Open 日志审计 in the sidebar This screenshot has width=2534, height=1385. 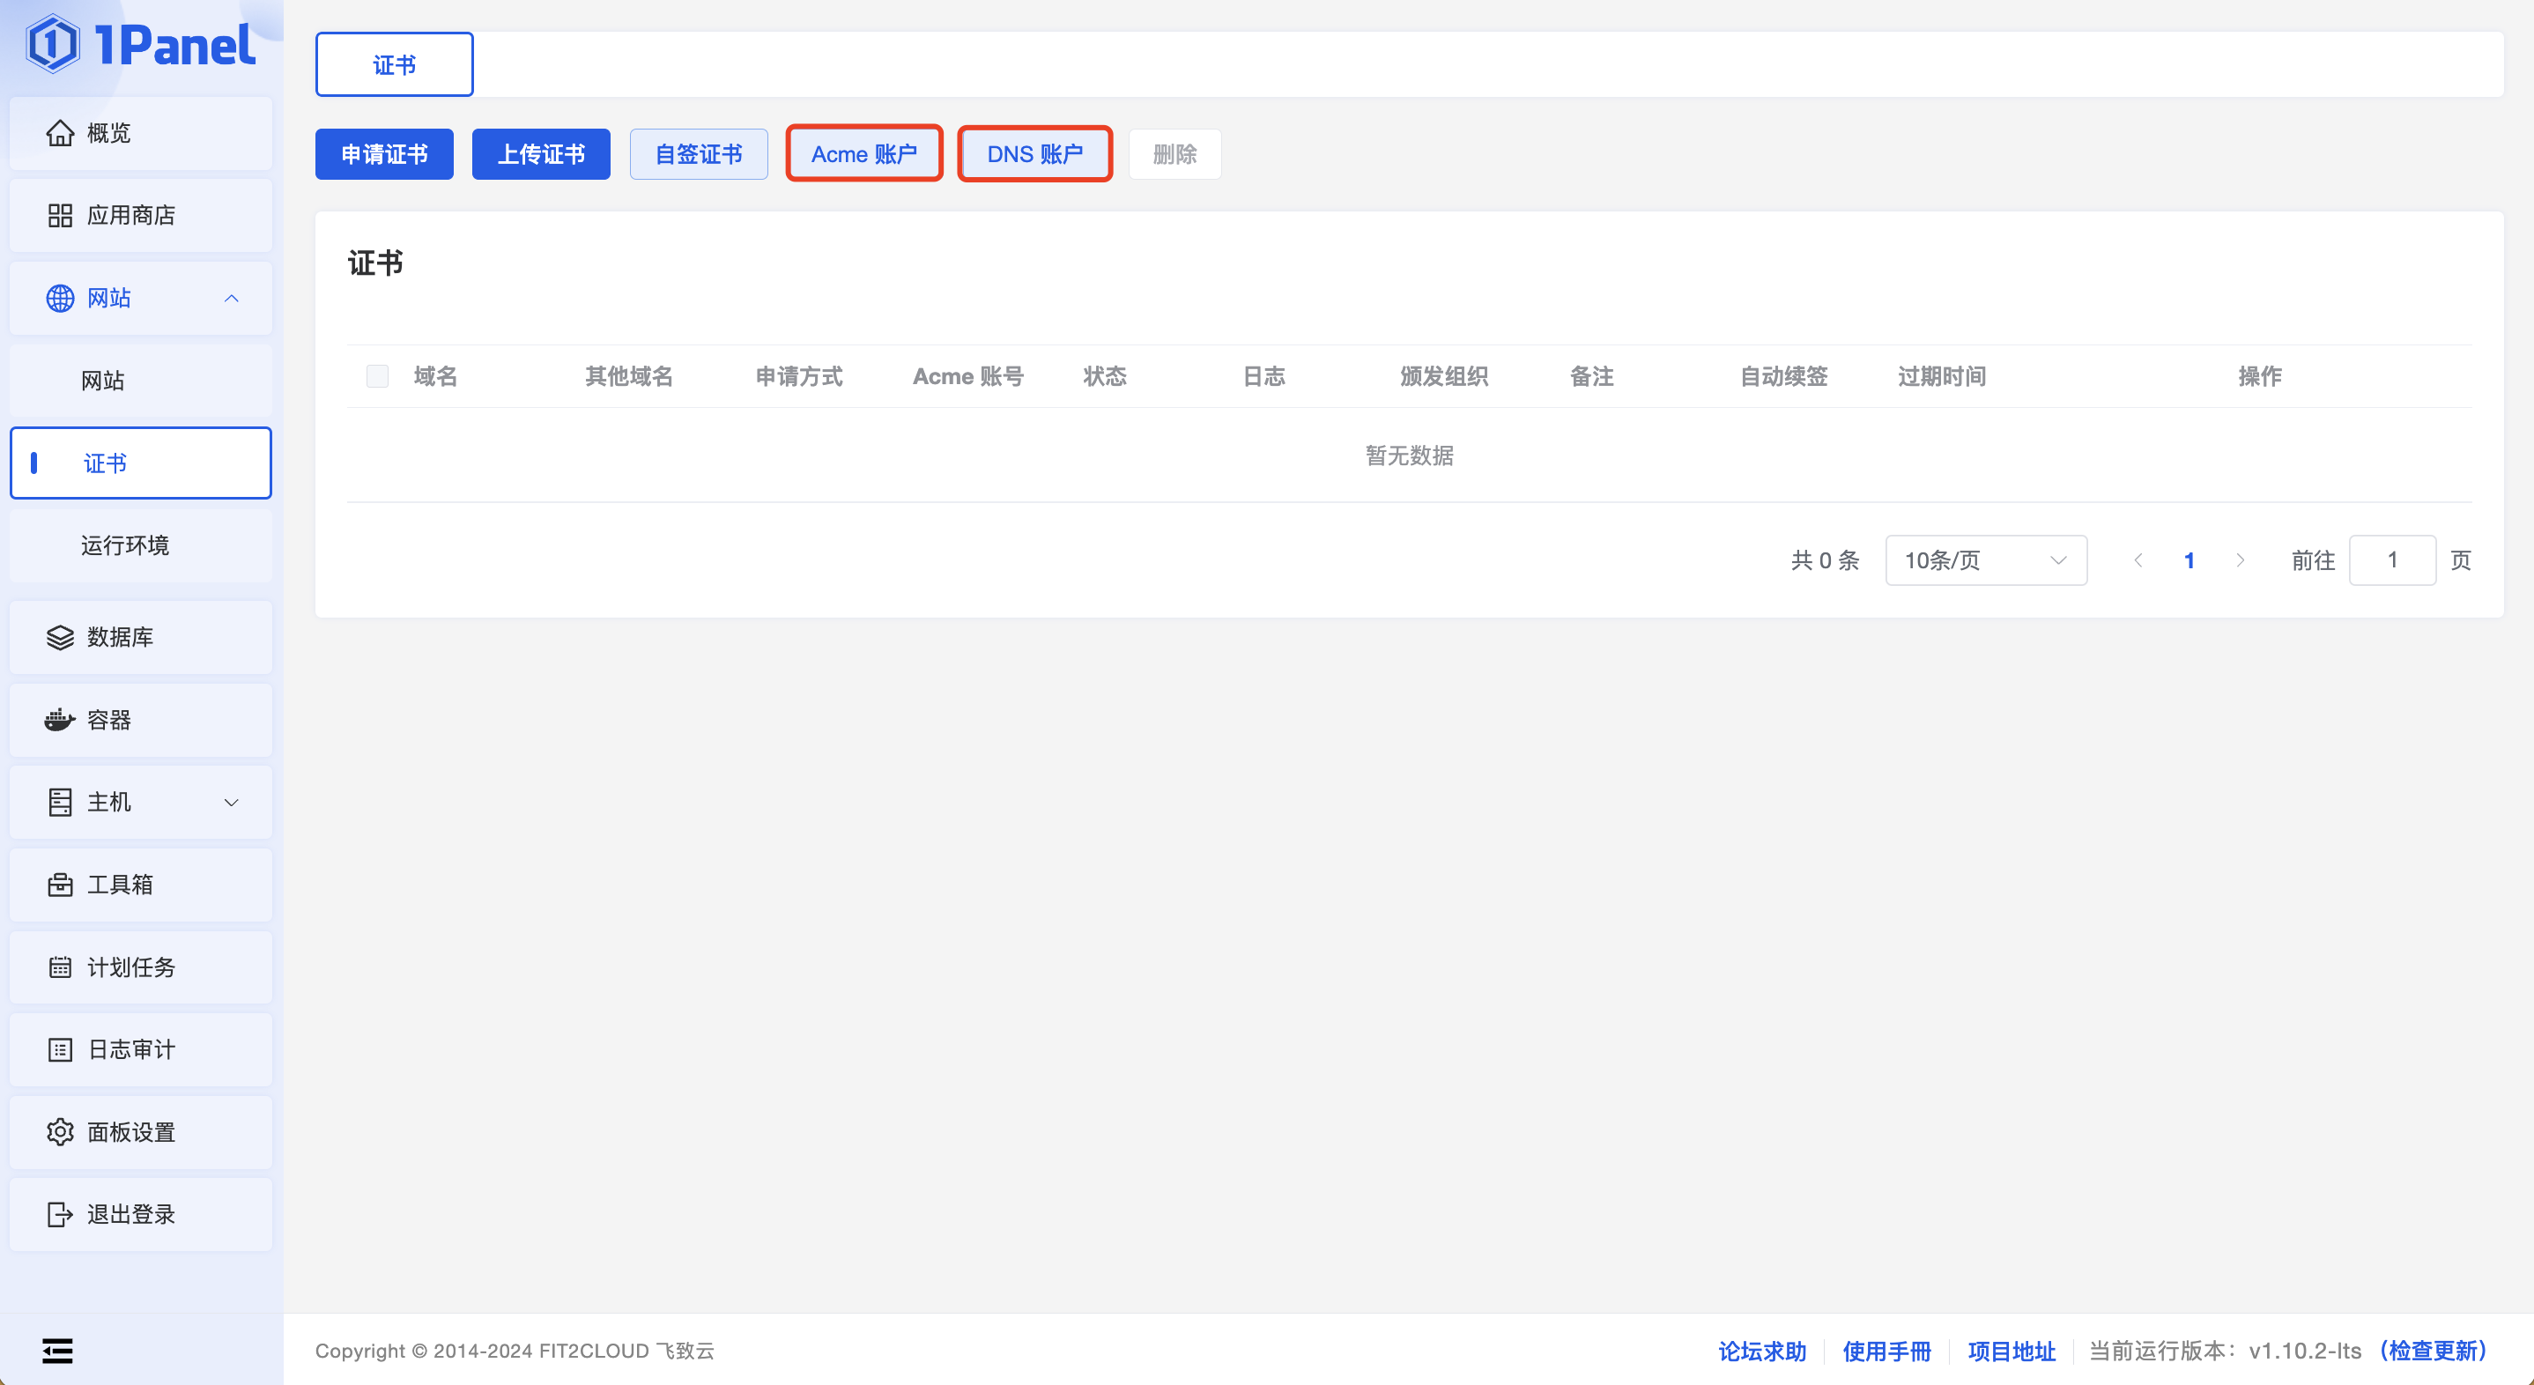pyautogui.click(x=141, y=1049)
